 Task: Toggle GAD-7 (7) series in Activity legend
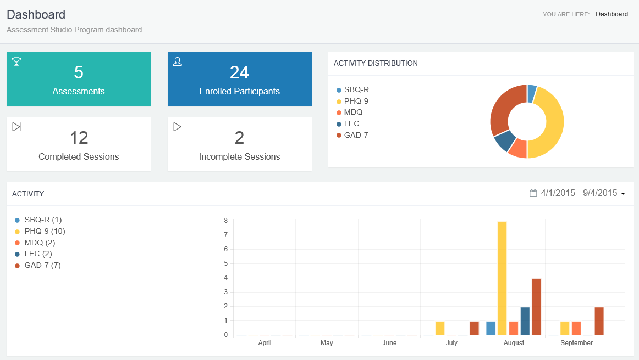click(42, 265)
